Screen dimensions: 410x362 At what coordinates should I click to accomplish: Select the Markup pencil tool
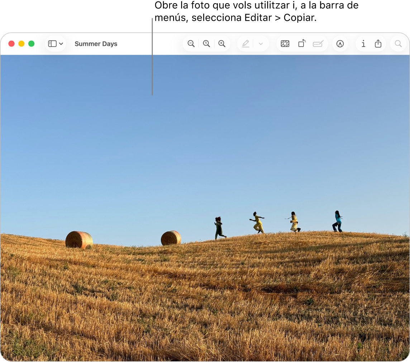coord(245,44)
